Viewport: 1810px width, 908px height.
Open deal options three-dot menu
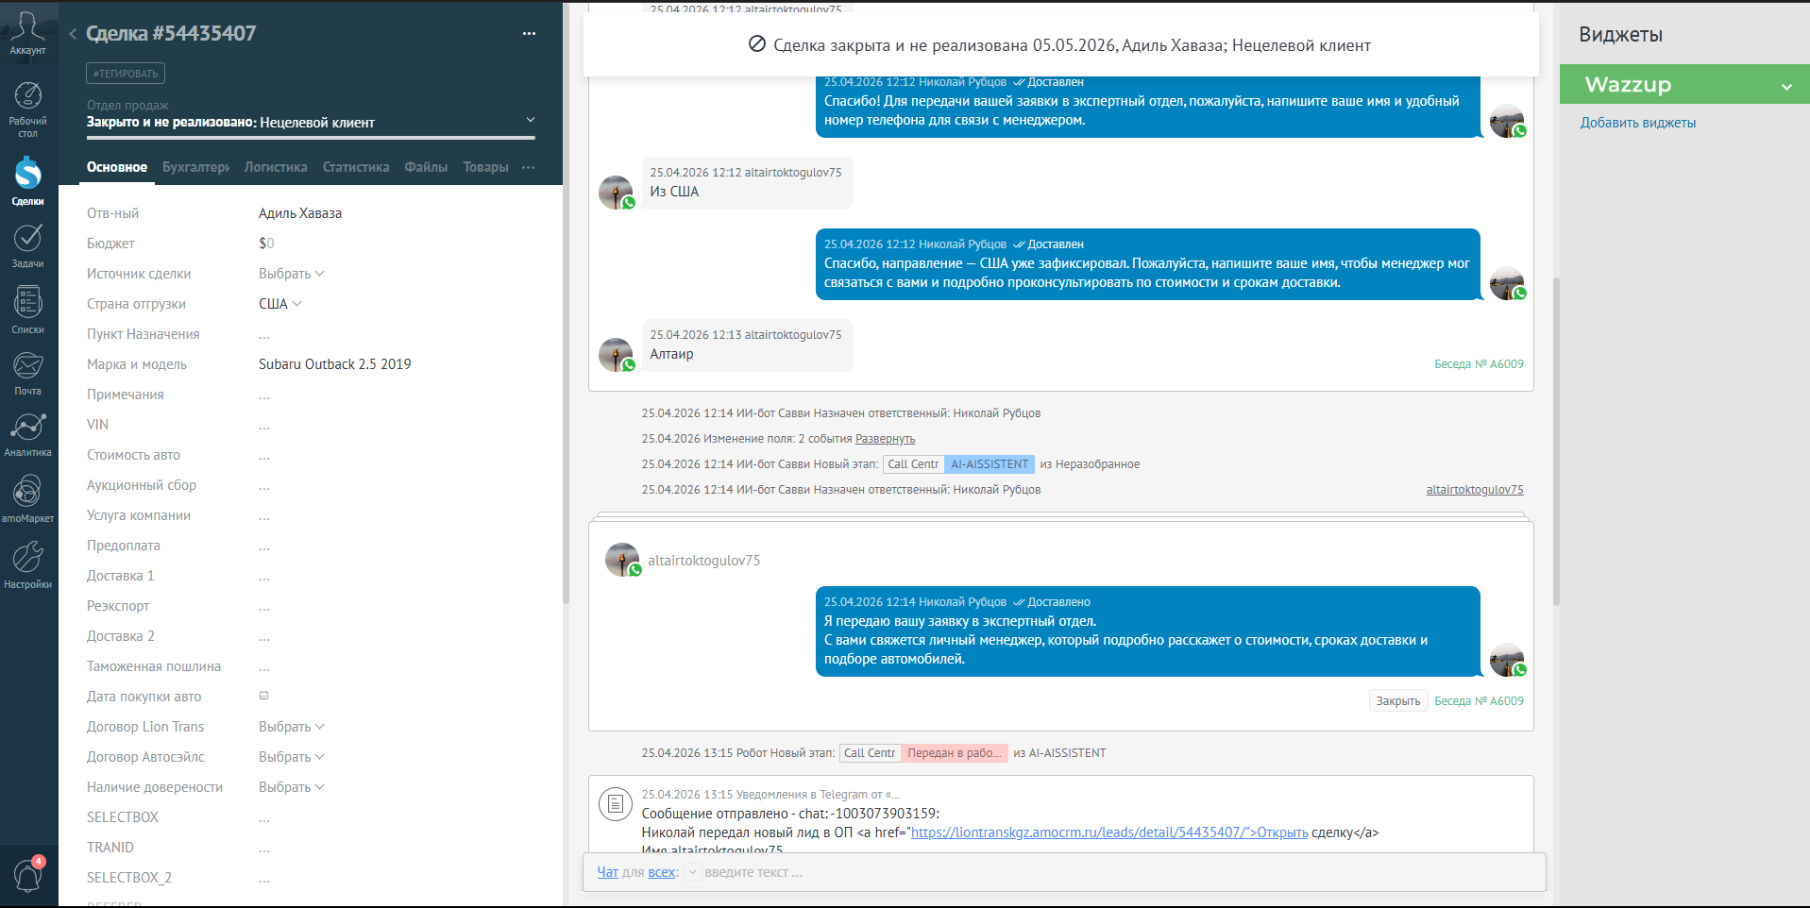pyautogui.click(x=529, y=34)
